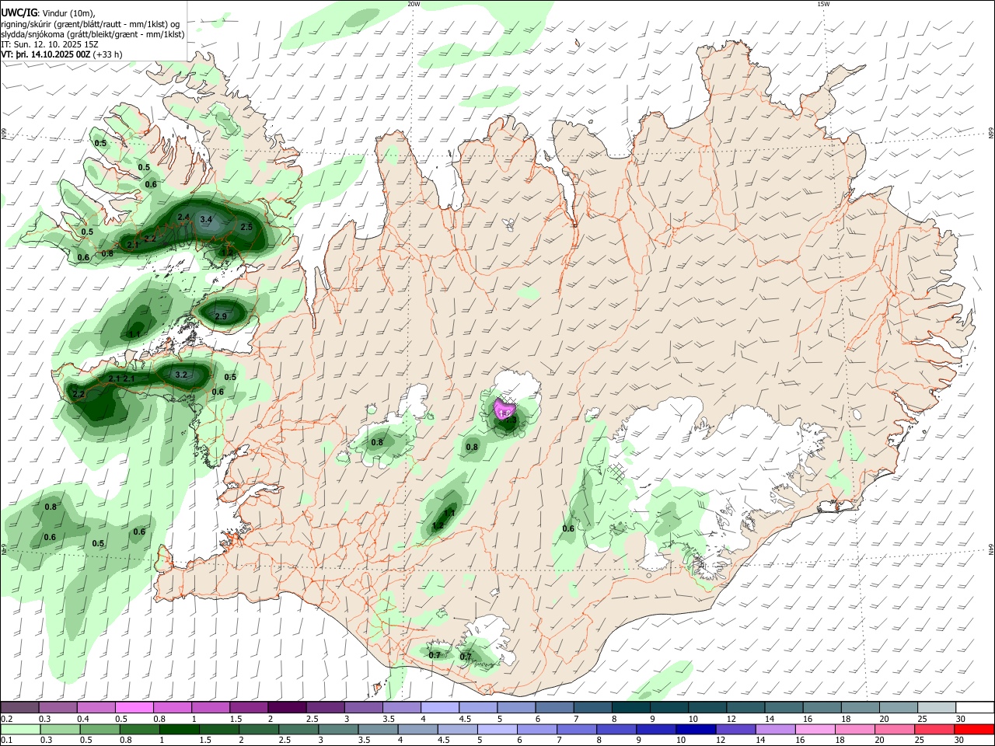Click the 2.5 precipitation value label
This screenshot has height=746, width=995.
click(246, 227)
